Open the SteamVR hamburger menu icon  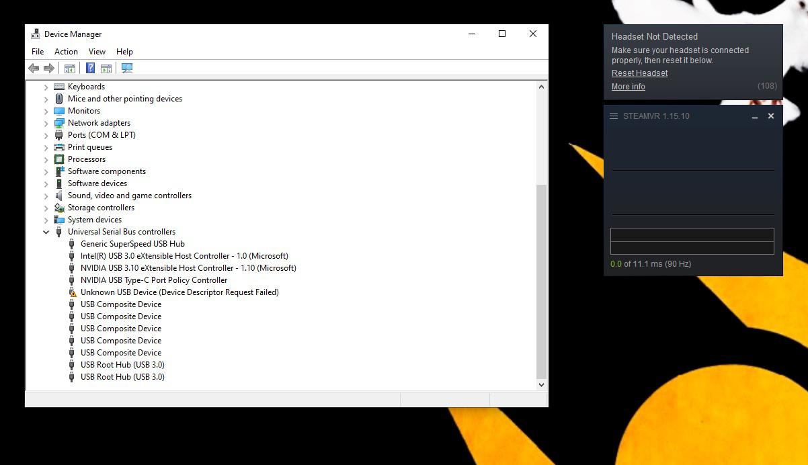pos(613,116)
